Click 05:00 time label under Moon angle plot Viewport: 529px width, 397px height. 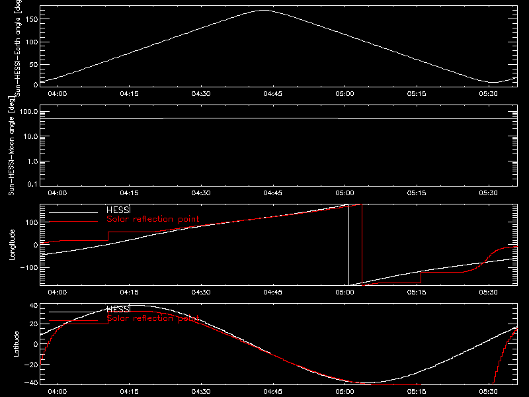pyautogui.click(x=345, y=193)
